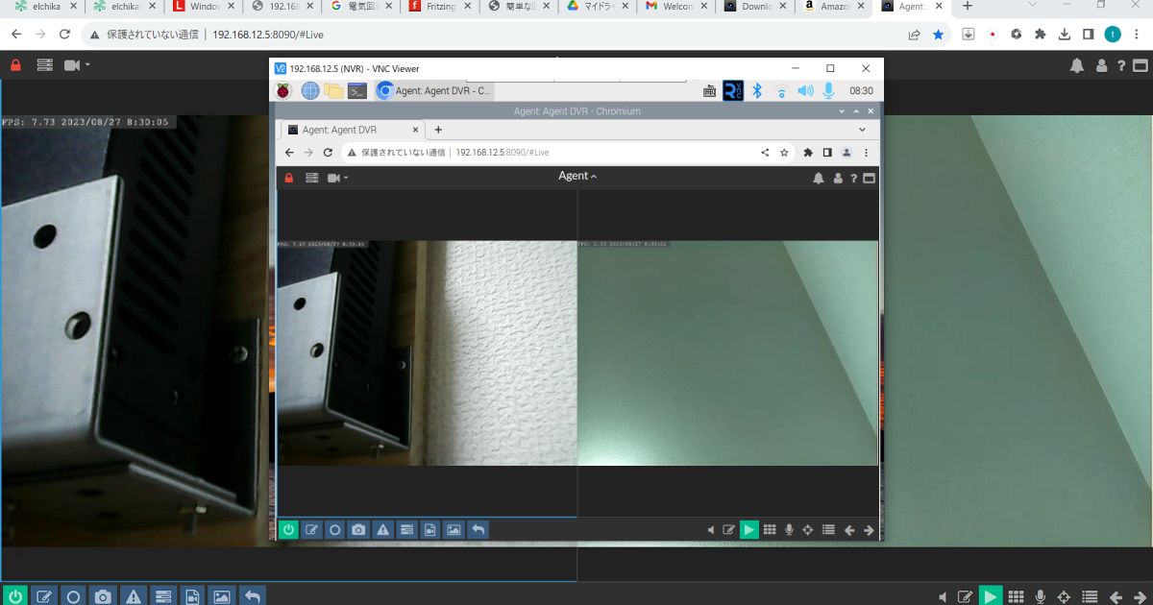Screen dimensions: 1153x605
Task: Toggle Bluetooth in the Raspberry Pi taskbar
Action: (x=758, y=90)
